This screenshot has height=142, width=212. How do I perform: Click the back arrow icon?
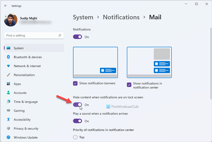coord(5,6)
